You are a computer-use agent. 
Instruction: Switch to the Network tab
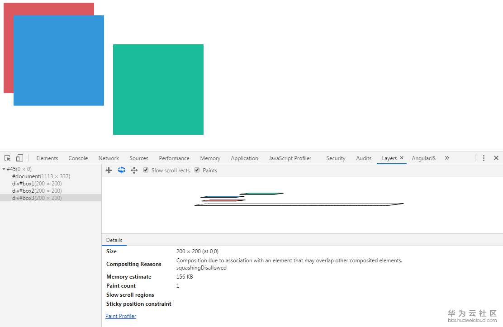click(109, 158)
